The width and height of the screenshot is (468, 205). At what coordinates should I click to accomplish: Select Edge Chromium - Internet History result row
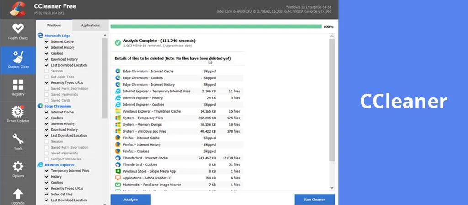click(x=178, y=84)
